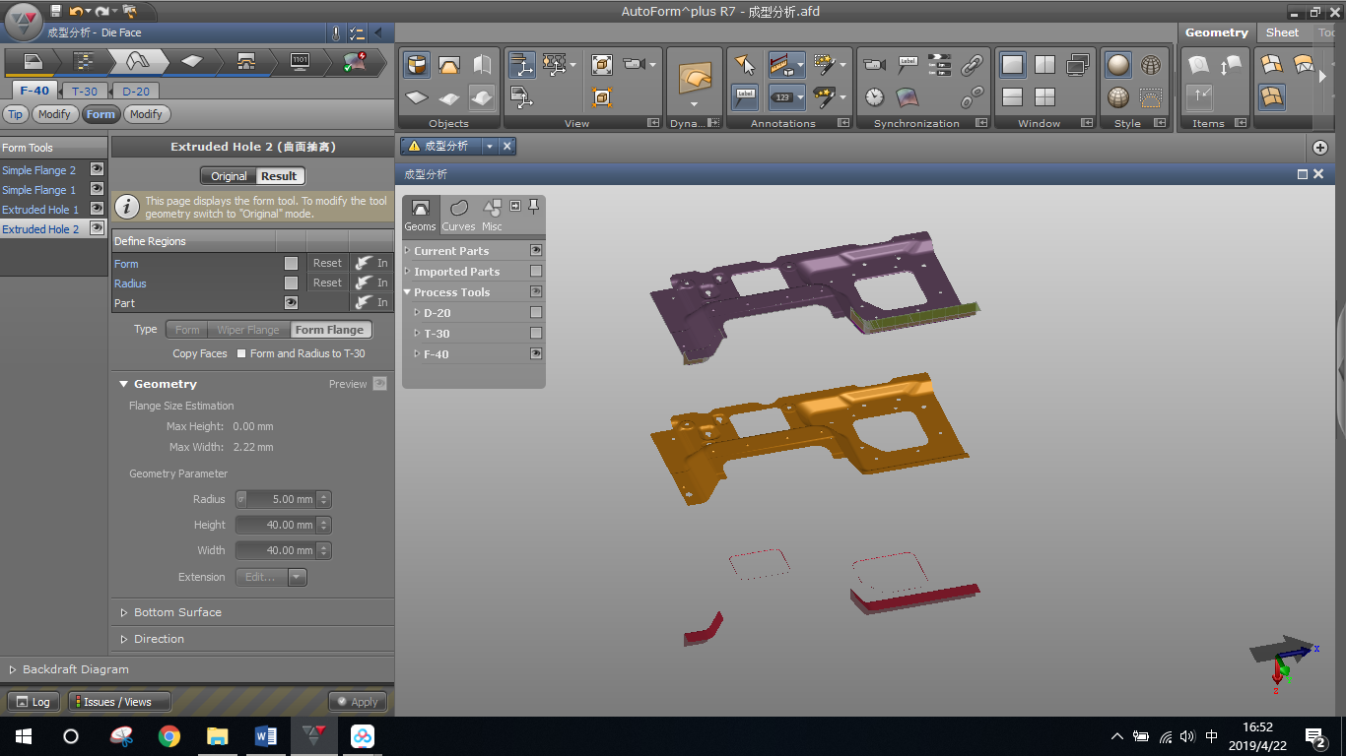Select the arrow cursor annotation tool
1346x756 pixels.
(745, 66)
